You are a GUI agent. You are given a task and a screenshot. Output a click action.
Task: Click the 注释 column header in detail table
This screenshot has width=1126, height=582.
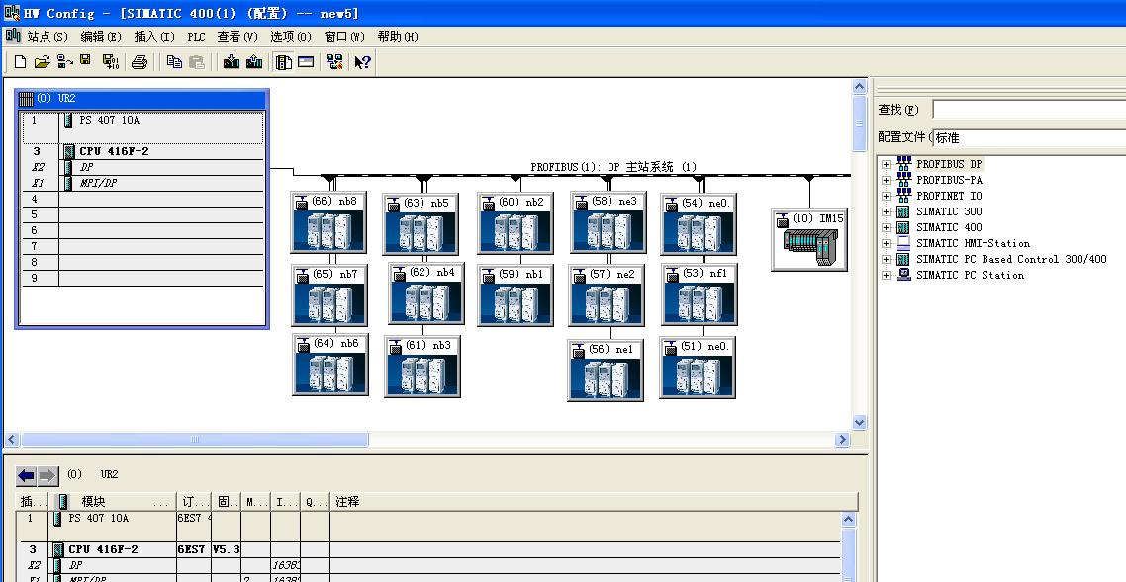593,502
